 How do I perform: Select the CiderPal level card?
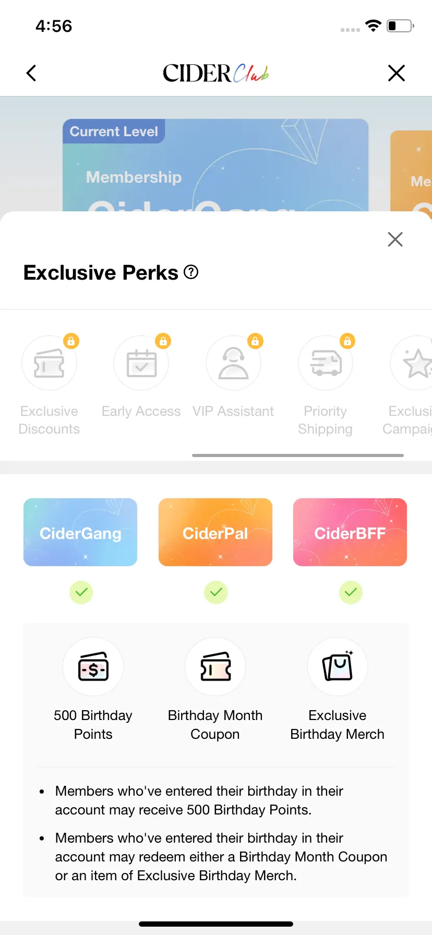(x=215, y=532)
